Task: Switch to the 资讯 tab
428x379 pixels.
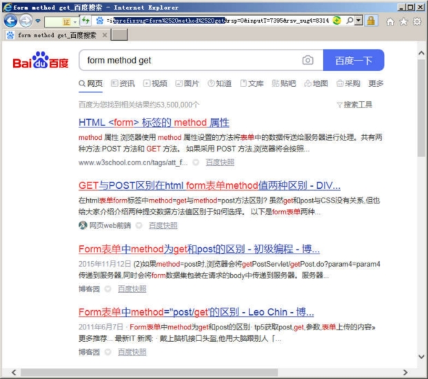Action: click(123, 83)
